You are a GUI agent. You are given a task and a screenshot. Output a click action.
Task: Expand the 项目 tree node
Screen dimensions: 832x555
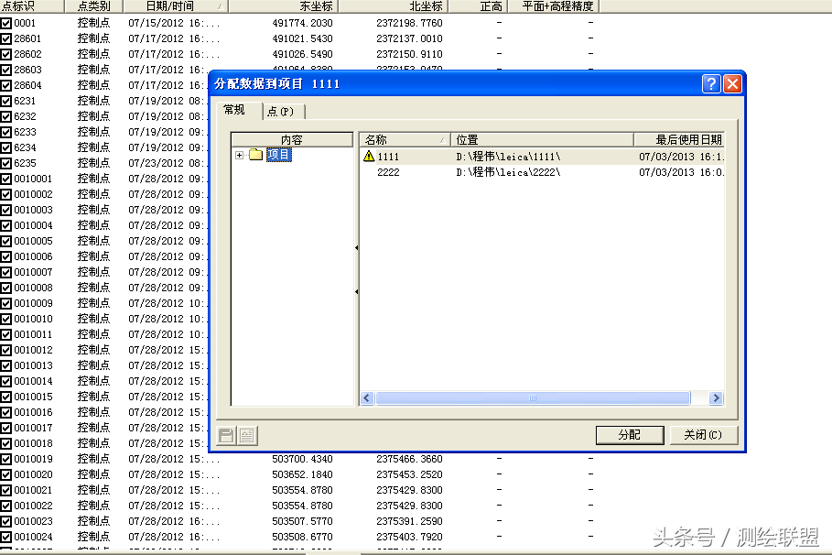pos(240,155)
